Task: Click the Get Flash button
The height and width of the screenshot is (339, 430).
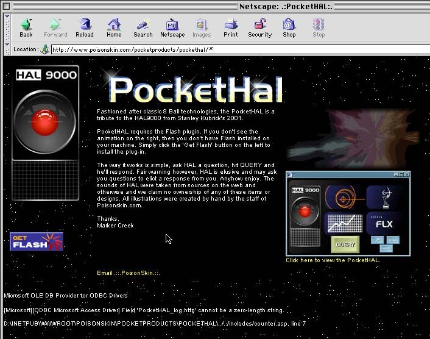Action: click(37, 242)
